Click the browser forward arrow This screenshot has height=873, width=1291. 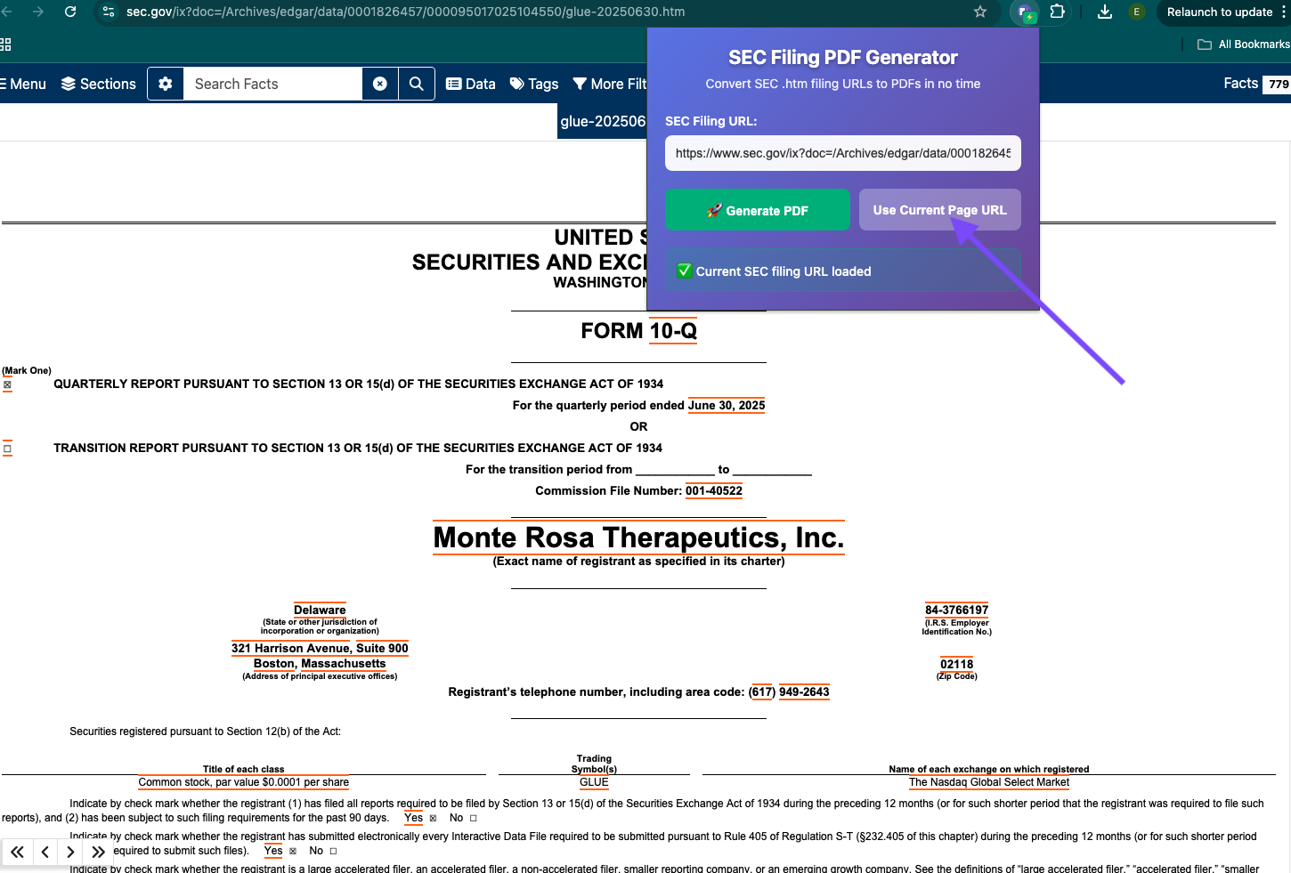[x=37, y=12]
